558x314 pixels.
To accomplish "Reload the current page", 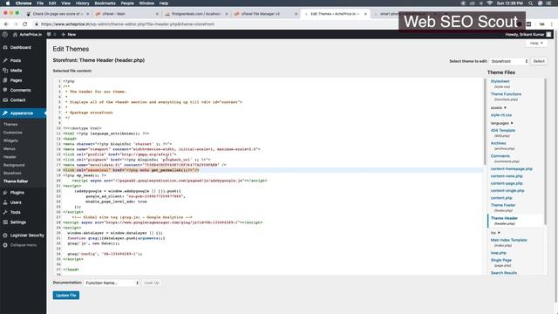I will [25, 24].
